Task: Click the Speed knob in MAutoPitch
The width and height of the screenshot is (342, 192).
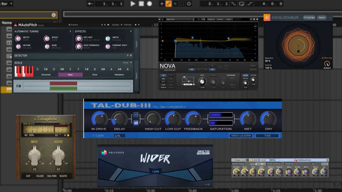Action: [47, 39]
